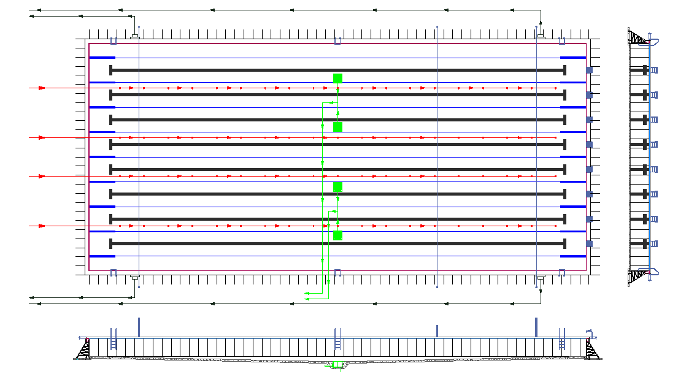The image size is (678, 374).
Task: Select the main drain sump in bottom section
Action: click(337, 365)
